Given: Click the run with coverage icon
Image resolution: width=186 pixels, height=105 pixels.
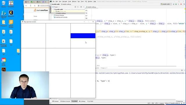Looking at the screenshot, I should point(178,4).
